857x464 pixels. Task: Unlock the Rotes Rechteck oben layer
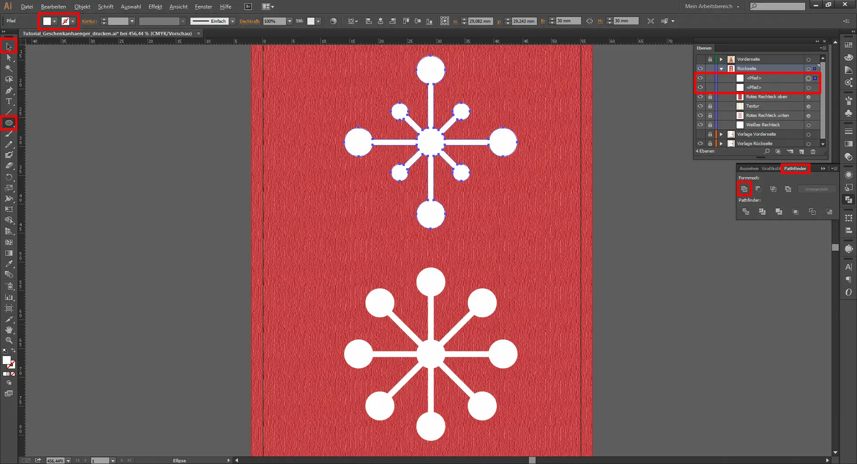tap(710, 97)
